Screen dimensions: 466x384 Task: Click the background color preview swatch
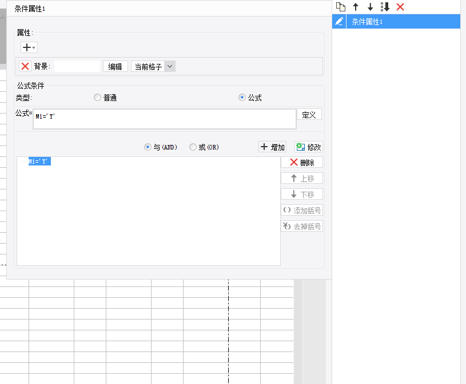click(77, 66)
